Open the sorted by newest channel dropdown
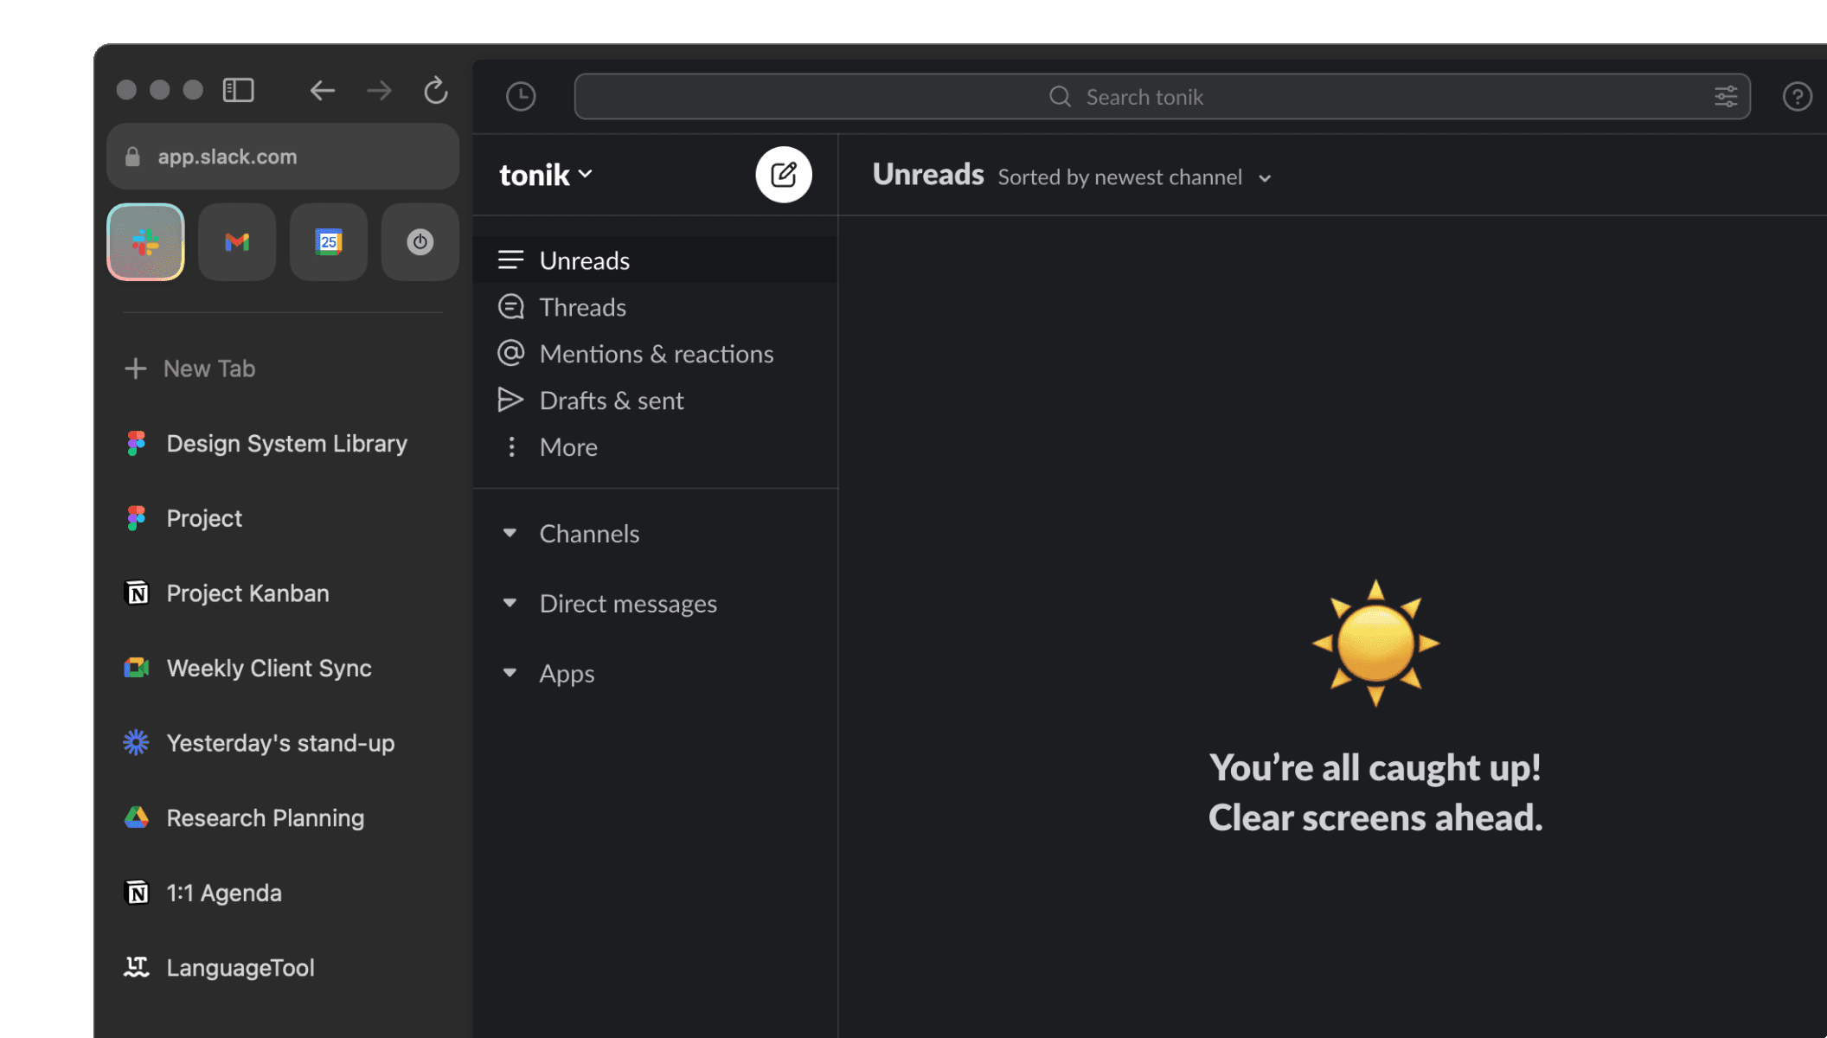1827x1038 pixels. pyautogui.click(x=1133, y=177)
